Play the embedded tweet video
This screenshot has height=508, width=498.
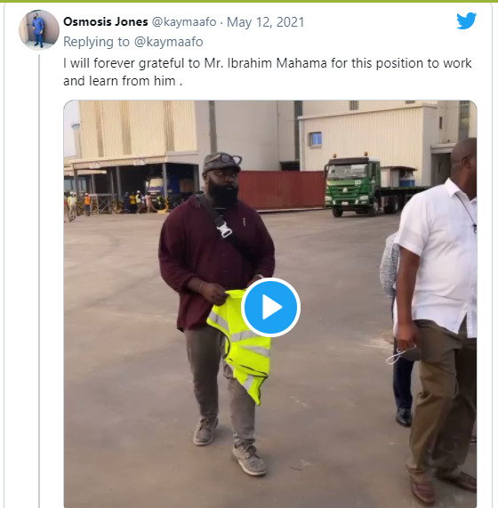click(x=270, y=307)
